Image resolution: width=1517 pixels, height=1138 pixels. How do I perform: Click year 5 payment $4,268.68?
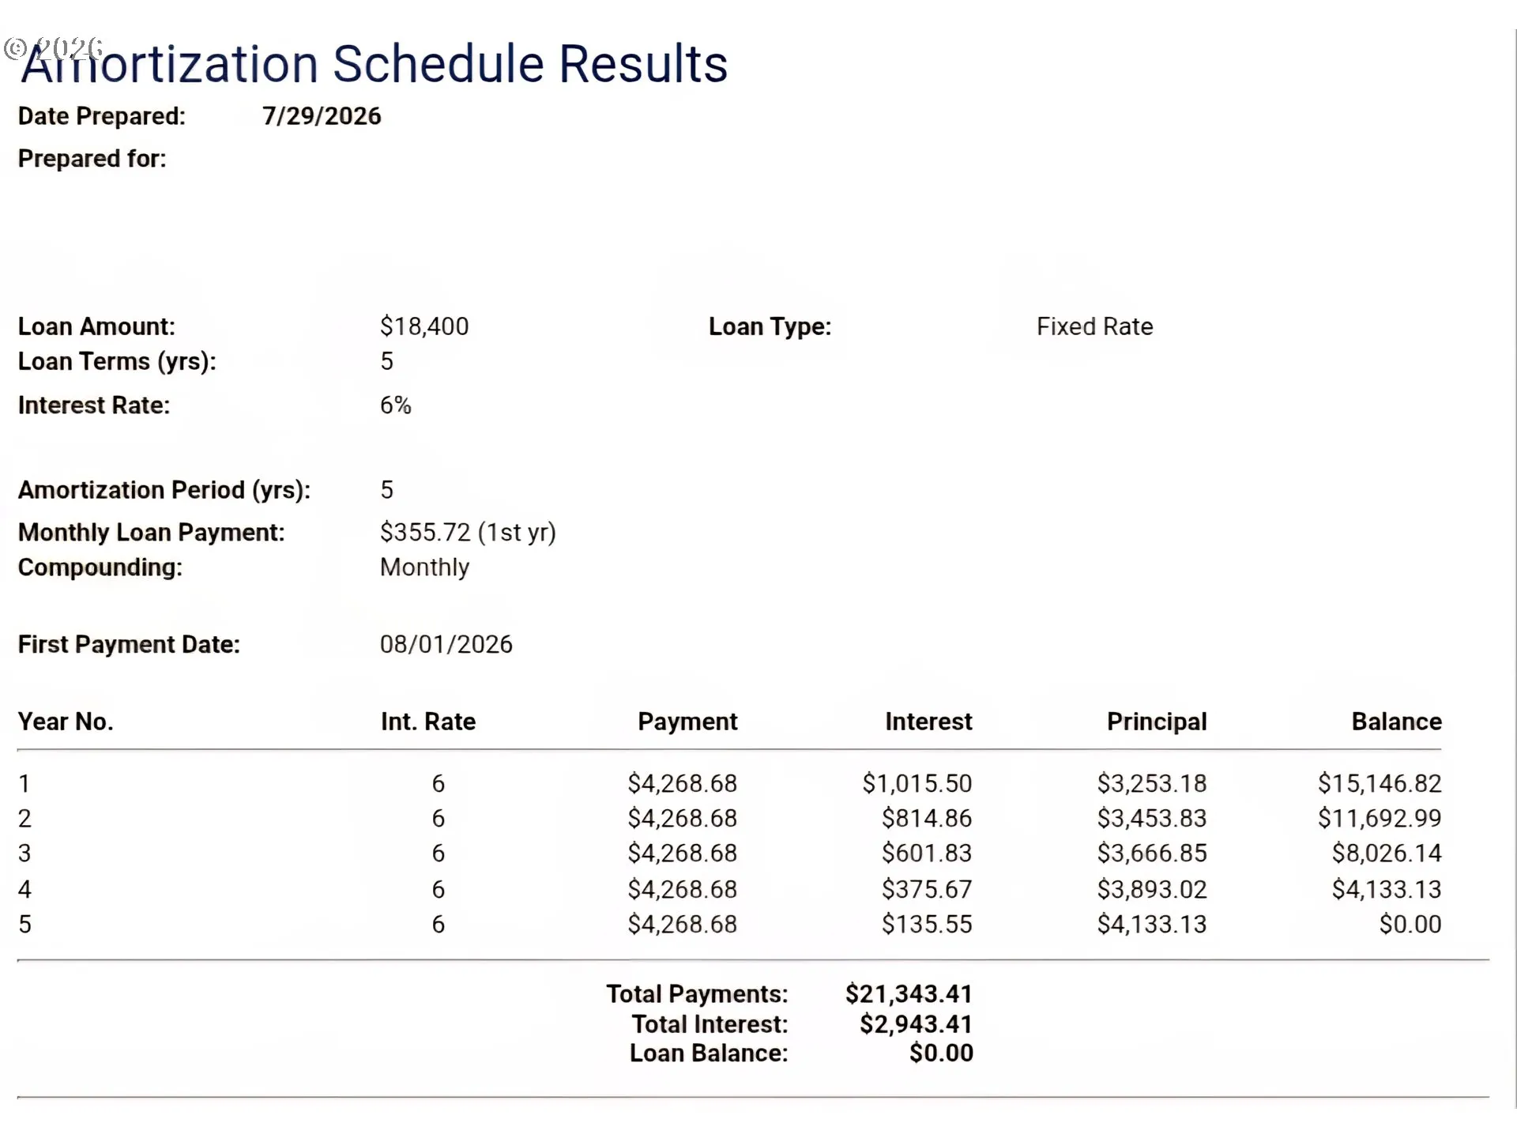(x=683, y=924)
